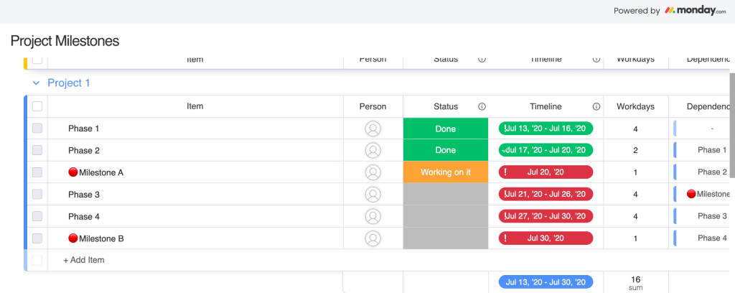735x293 pixels.
Task: Edit the Jul 13 - Jul 16 timeline
Action: [x=546, y=129]
